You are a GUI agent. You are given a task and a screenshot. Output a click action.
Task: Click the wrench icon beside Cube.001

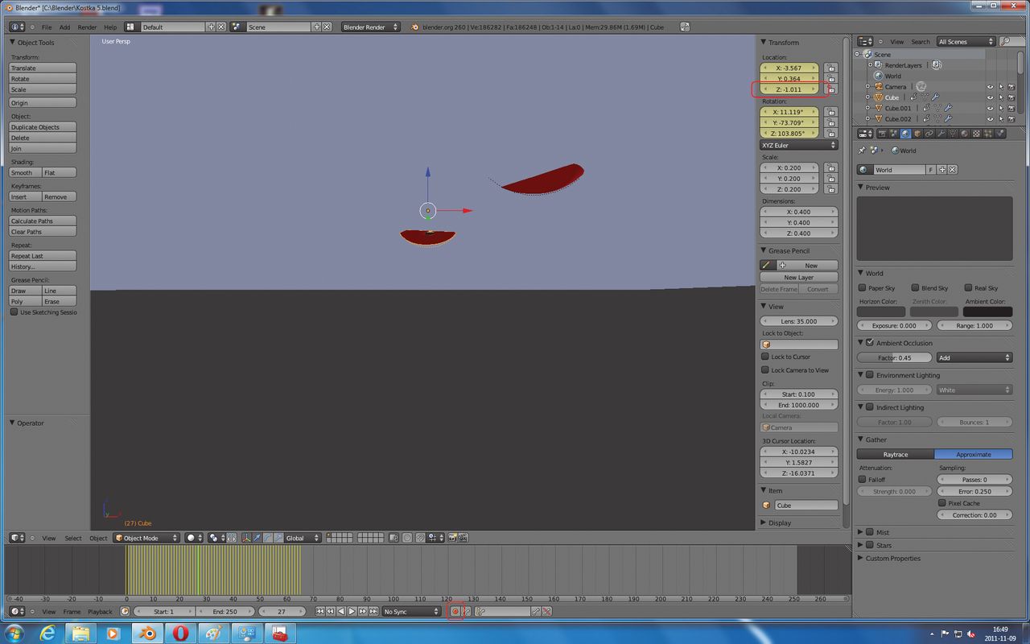(947, 108)
